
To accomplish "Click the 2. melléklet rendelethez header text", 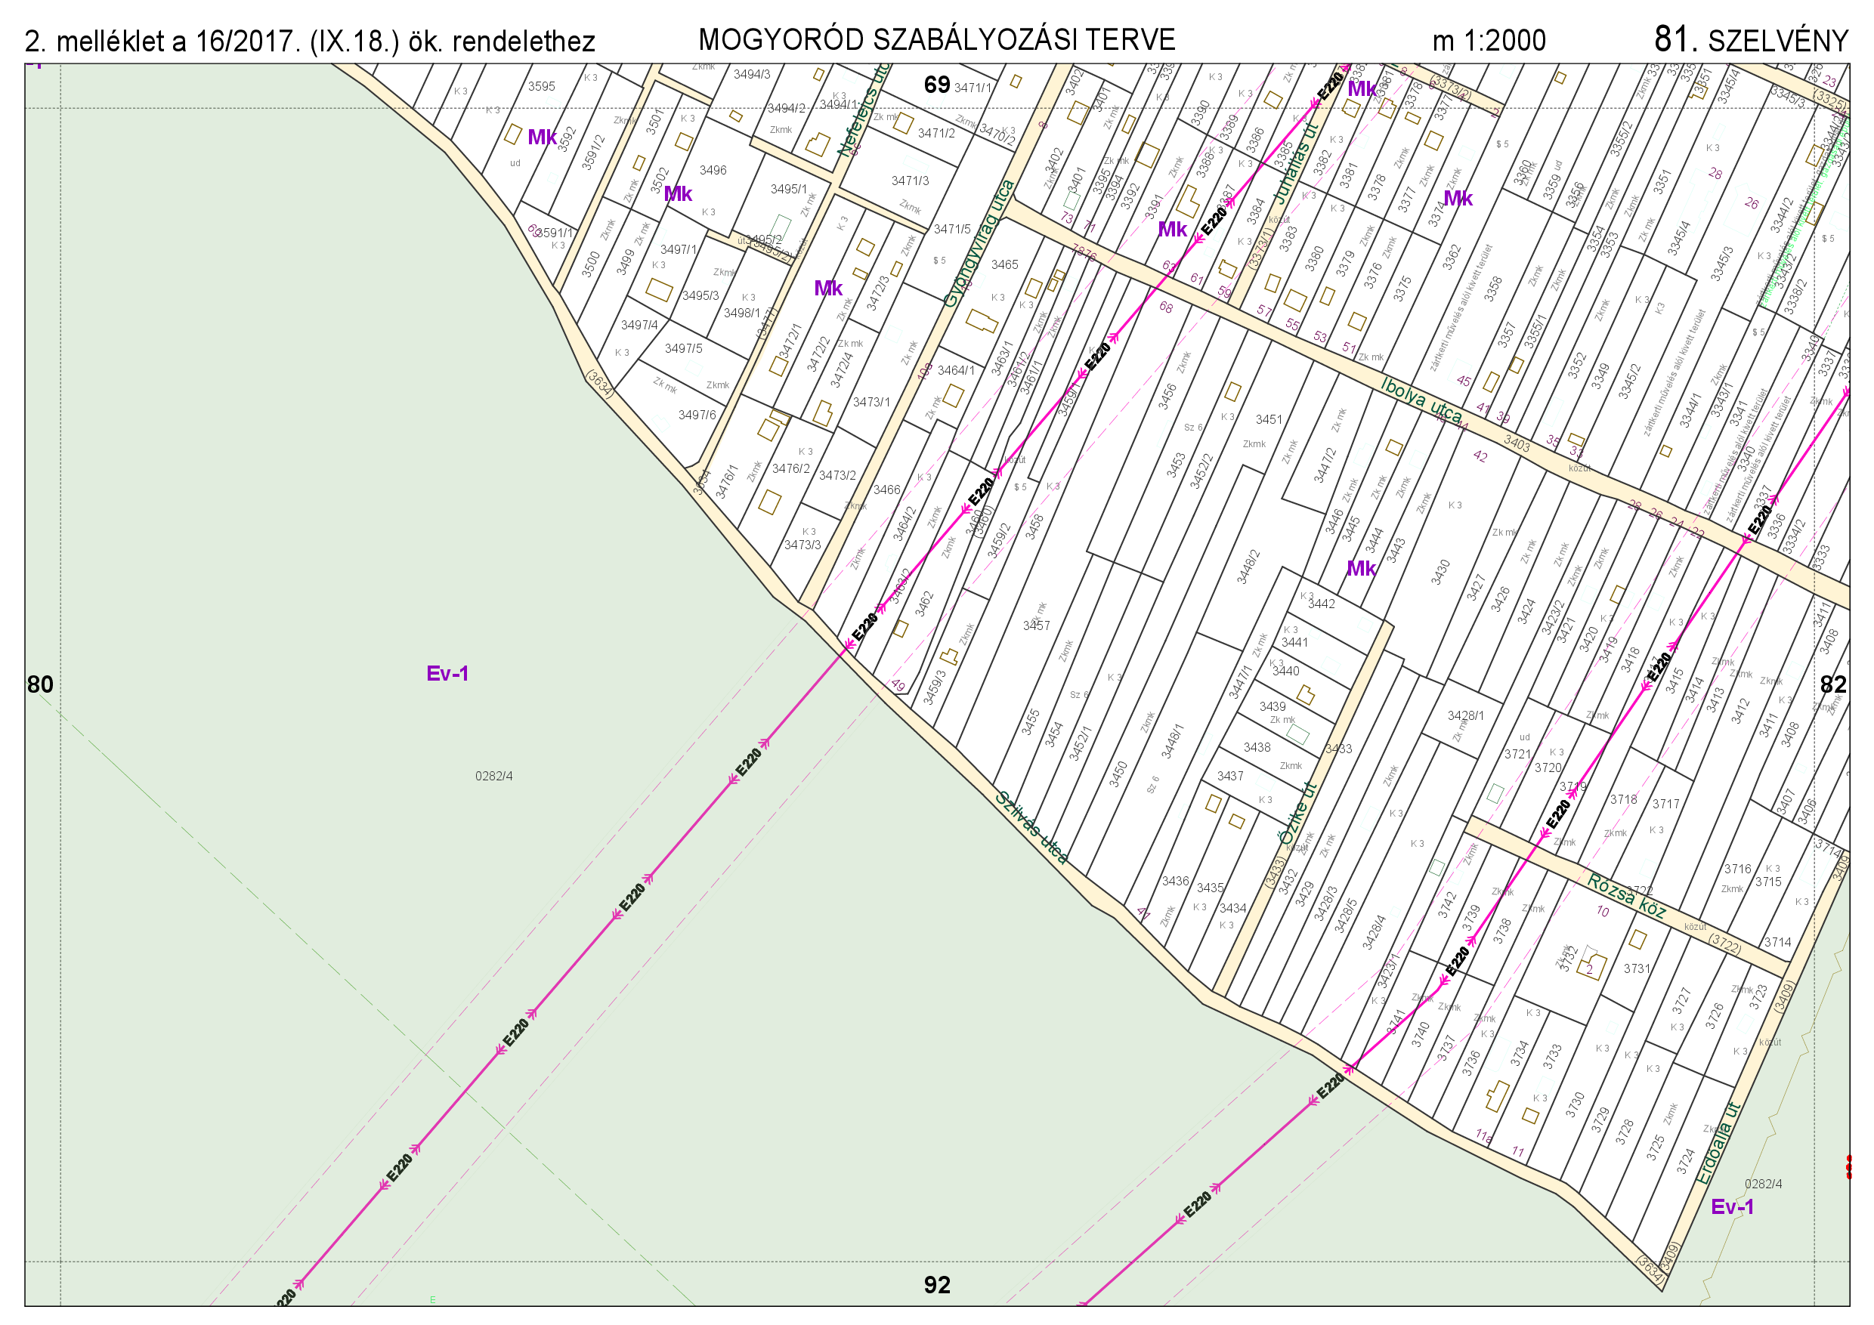I will pyautogui.click(x=310, y=41).
